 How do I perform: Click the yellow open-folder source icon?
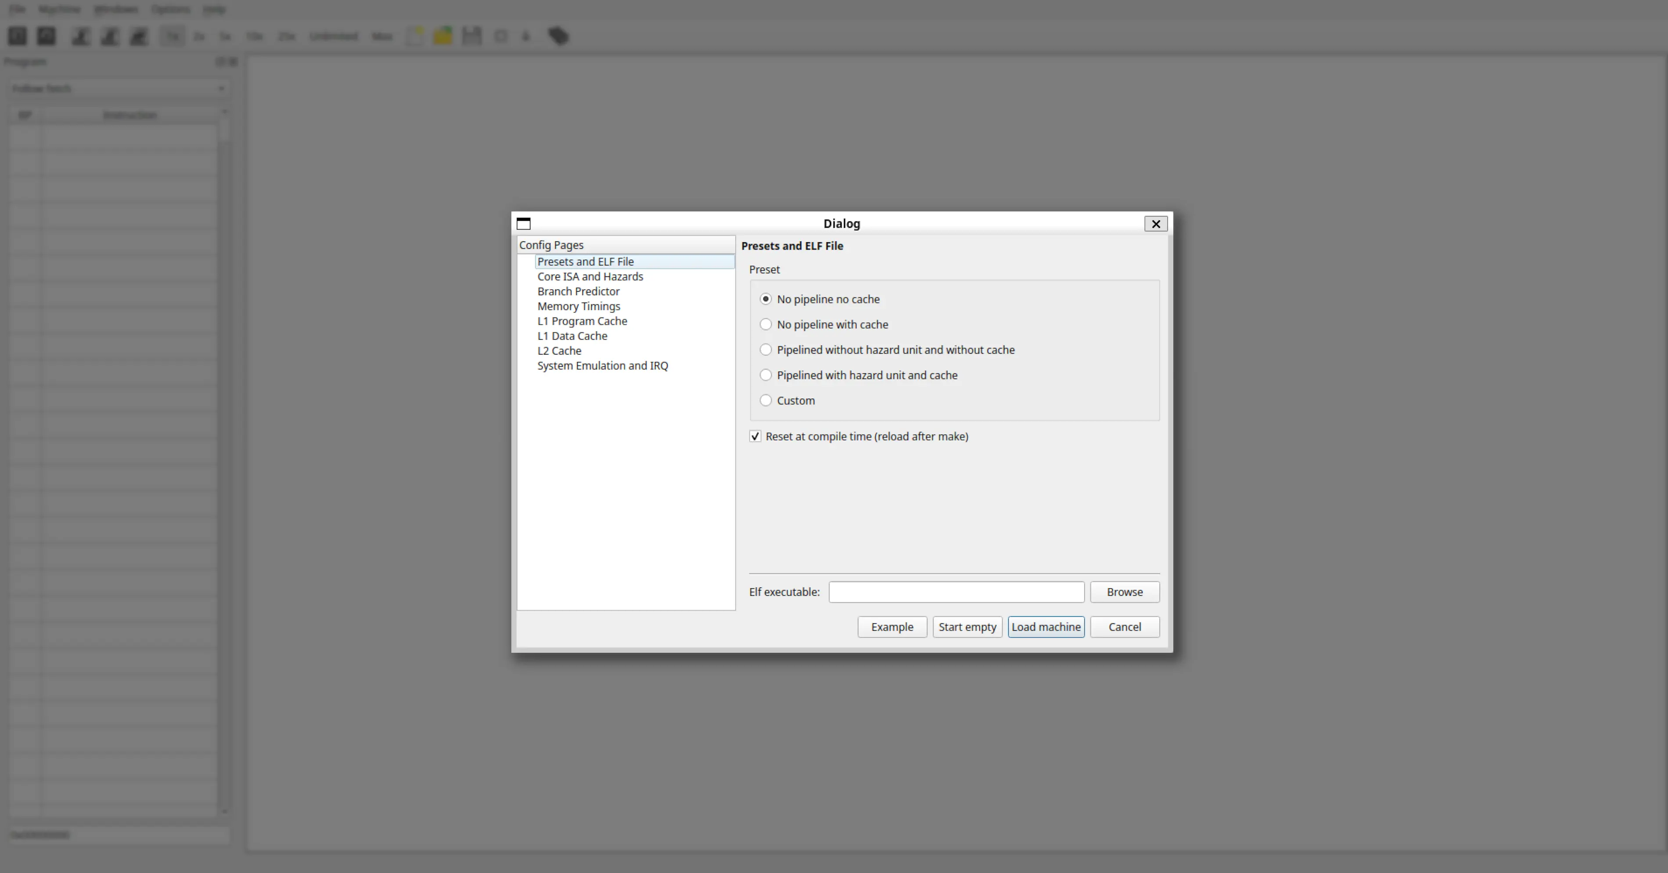coord(443,36)
